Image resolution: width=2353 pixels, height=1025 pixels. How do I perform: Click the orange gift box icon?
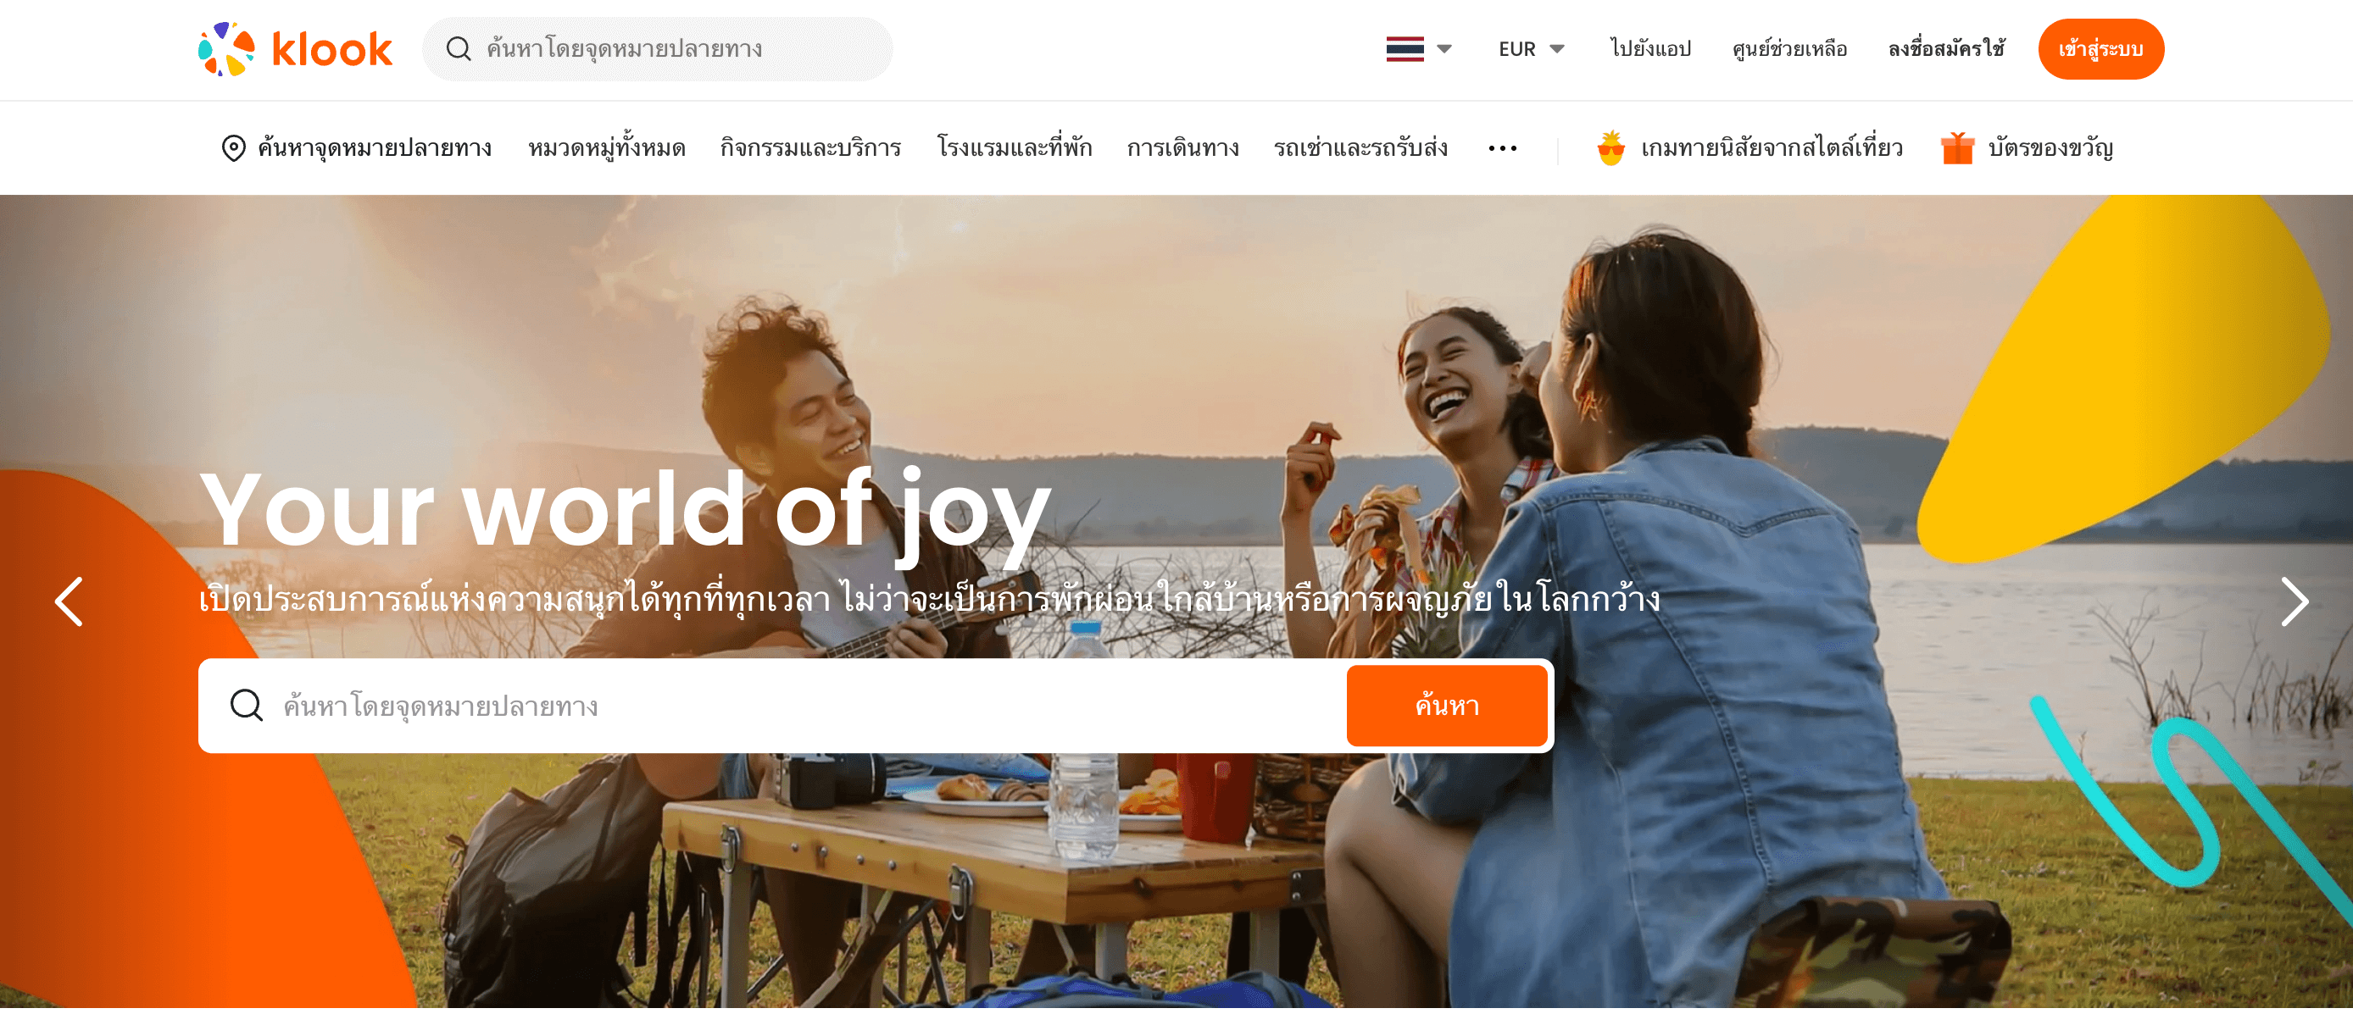[x=1956, y=148]
